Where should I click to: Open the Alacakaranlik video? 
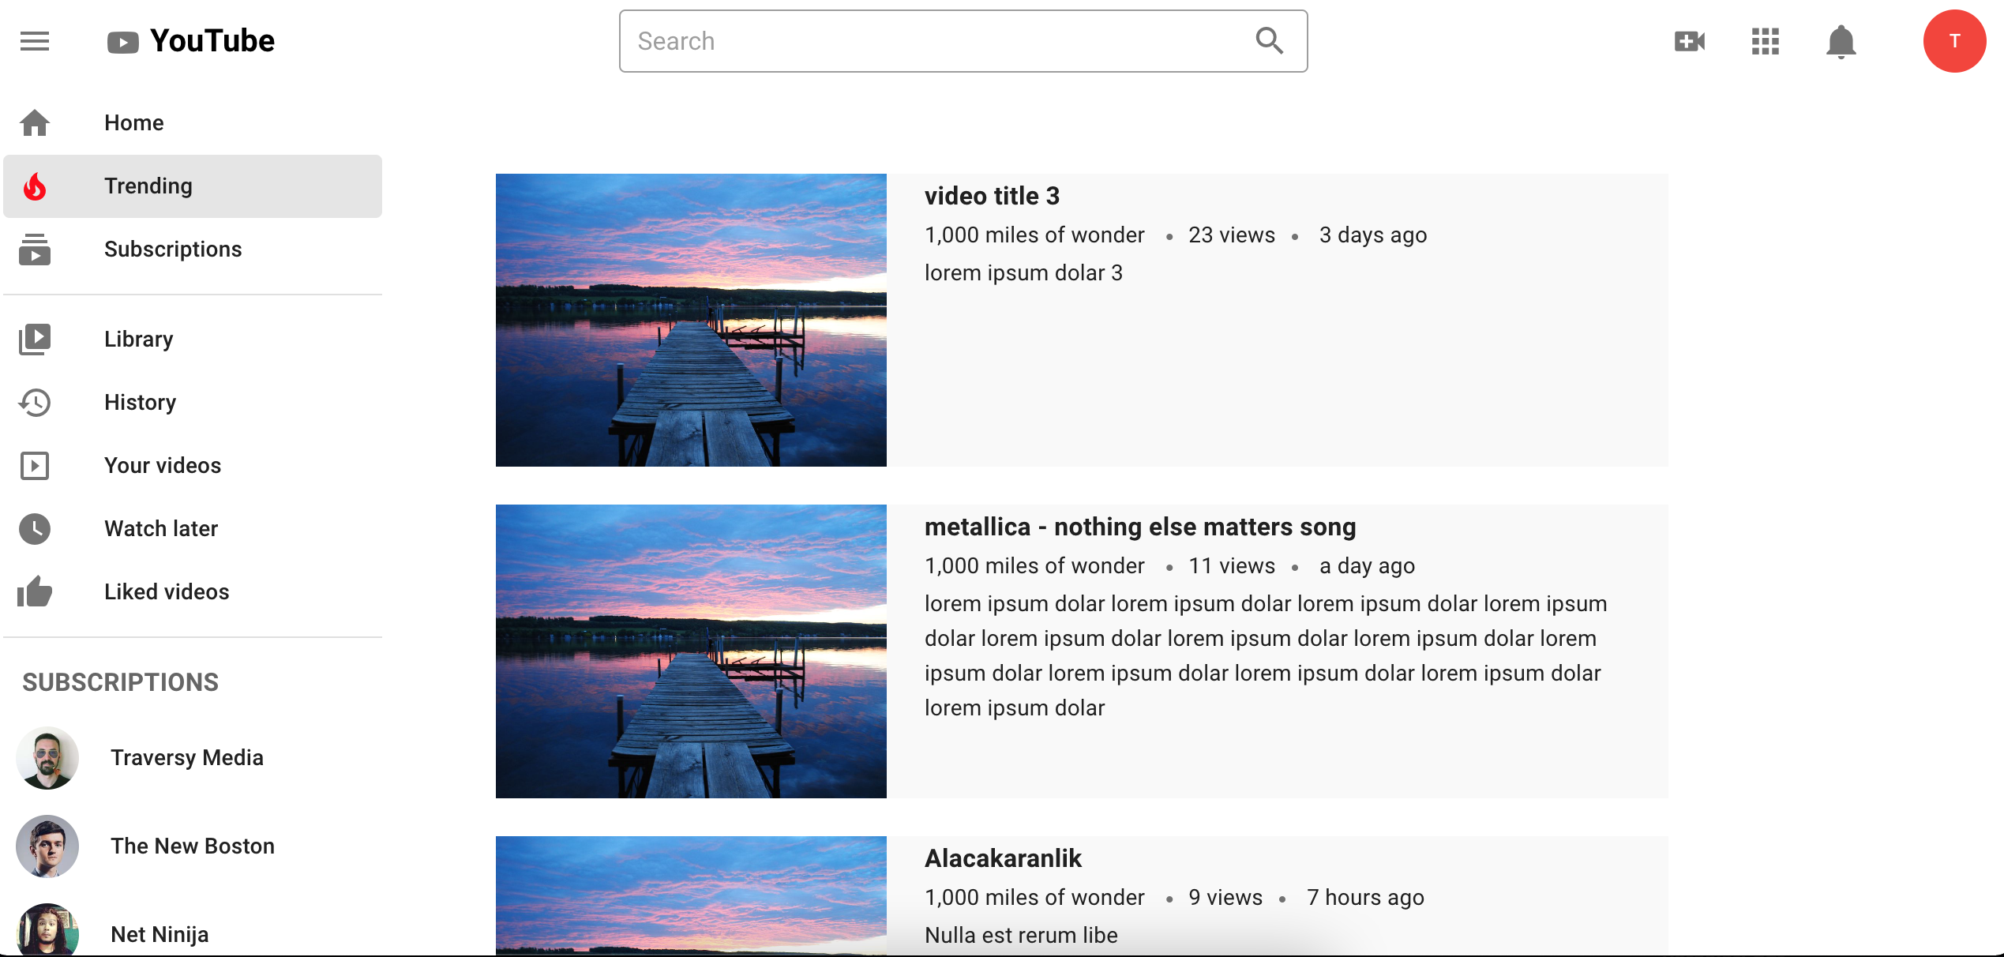click(x=1003, y=858)
